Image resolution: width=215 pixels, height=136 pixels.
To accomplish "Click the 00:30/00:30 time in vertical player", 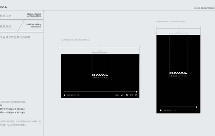I will 170,110.
